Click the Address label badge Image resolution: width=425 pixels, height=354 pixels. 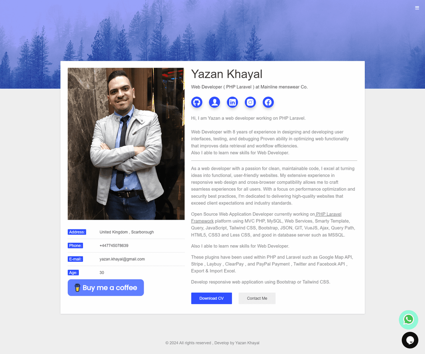tap(77, 232)
